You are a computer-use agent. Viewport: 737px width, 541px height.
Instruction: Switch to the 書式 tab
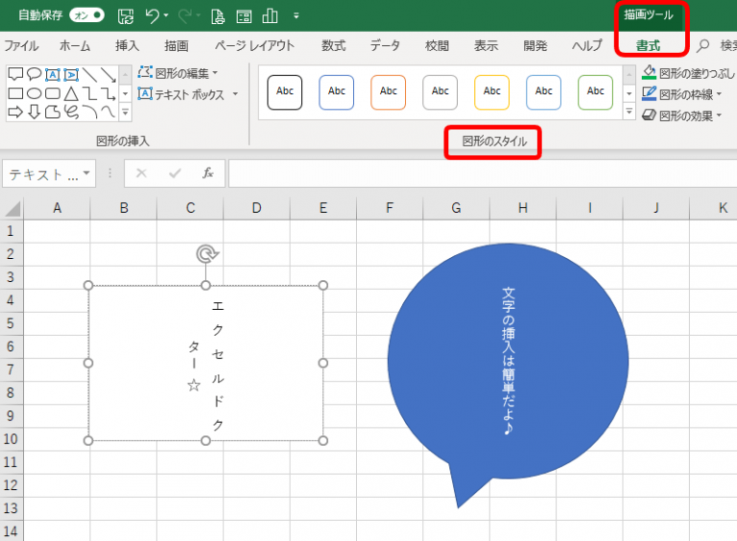click(x=648, y=45)
